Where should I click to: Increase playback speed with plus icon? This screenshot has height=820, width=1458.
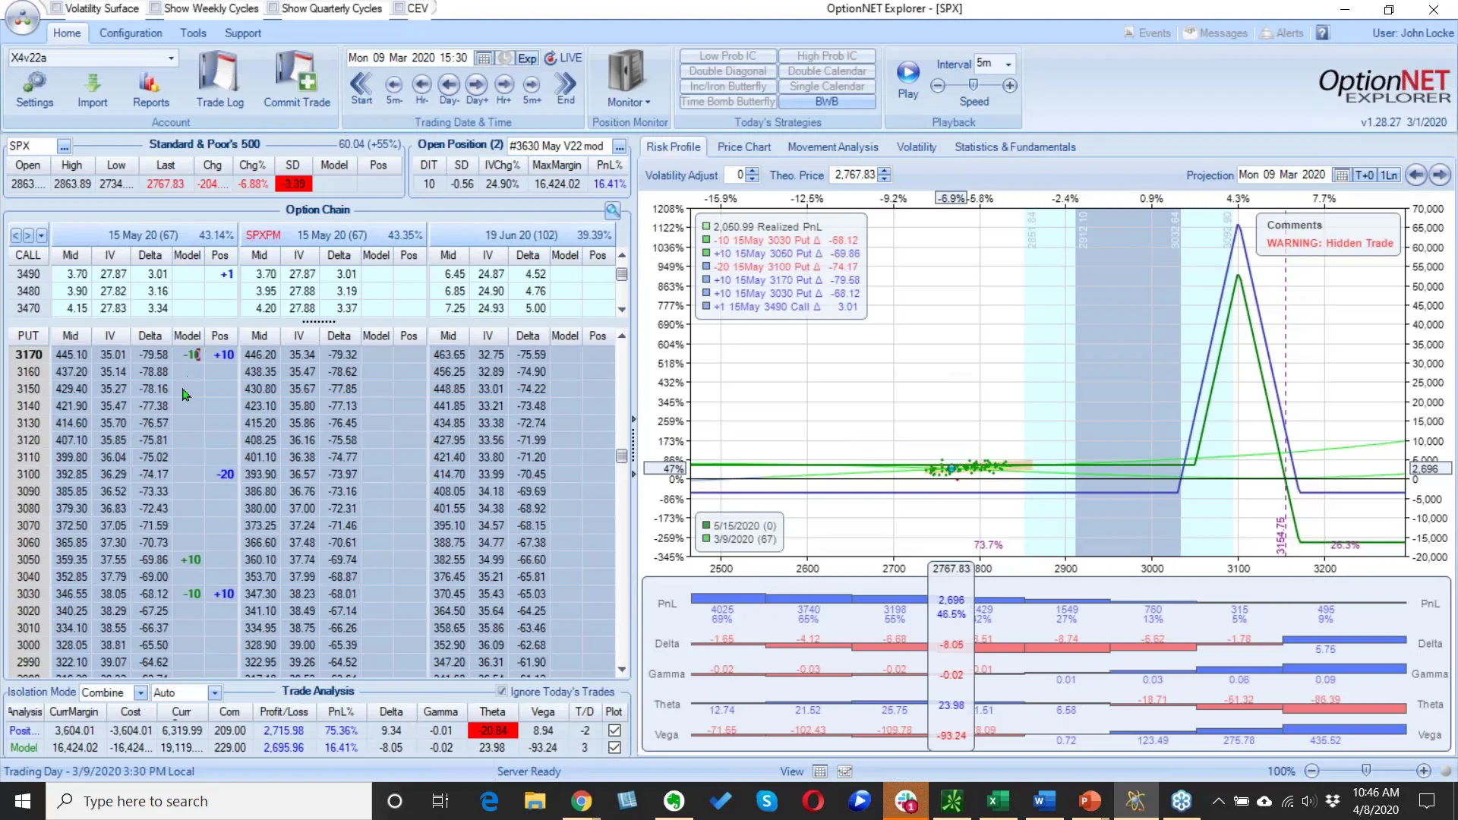tap(1010, 86)
